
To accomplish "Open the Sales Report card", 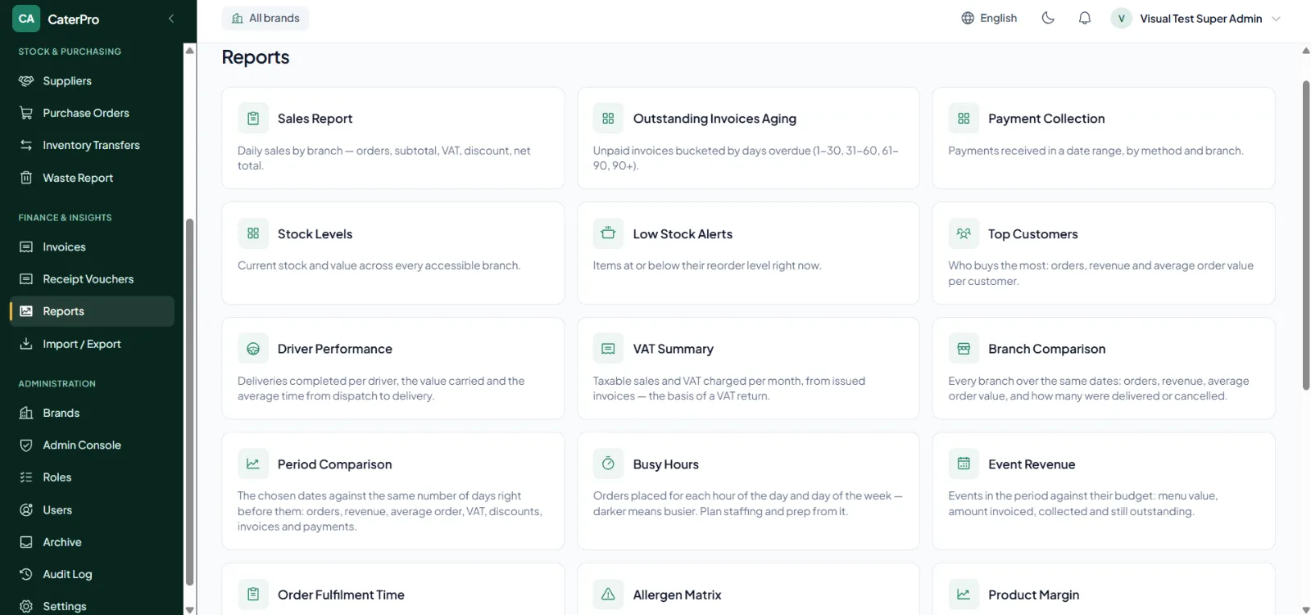I will (393, 138).
